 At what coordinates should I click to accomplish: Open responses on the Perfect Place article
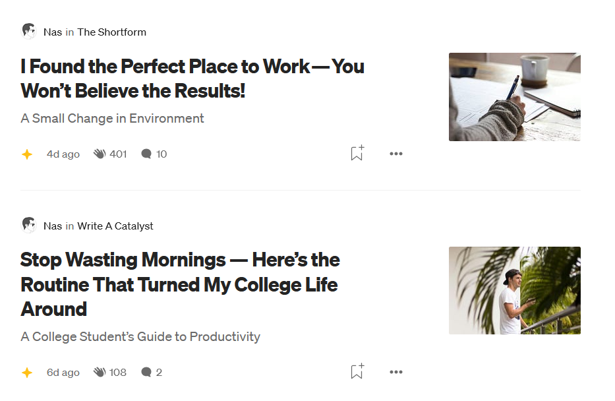153,154
